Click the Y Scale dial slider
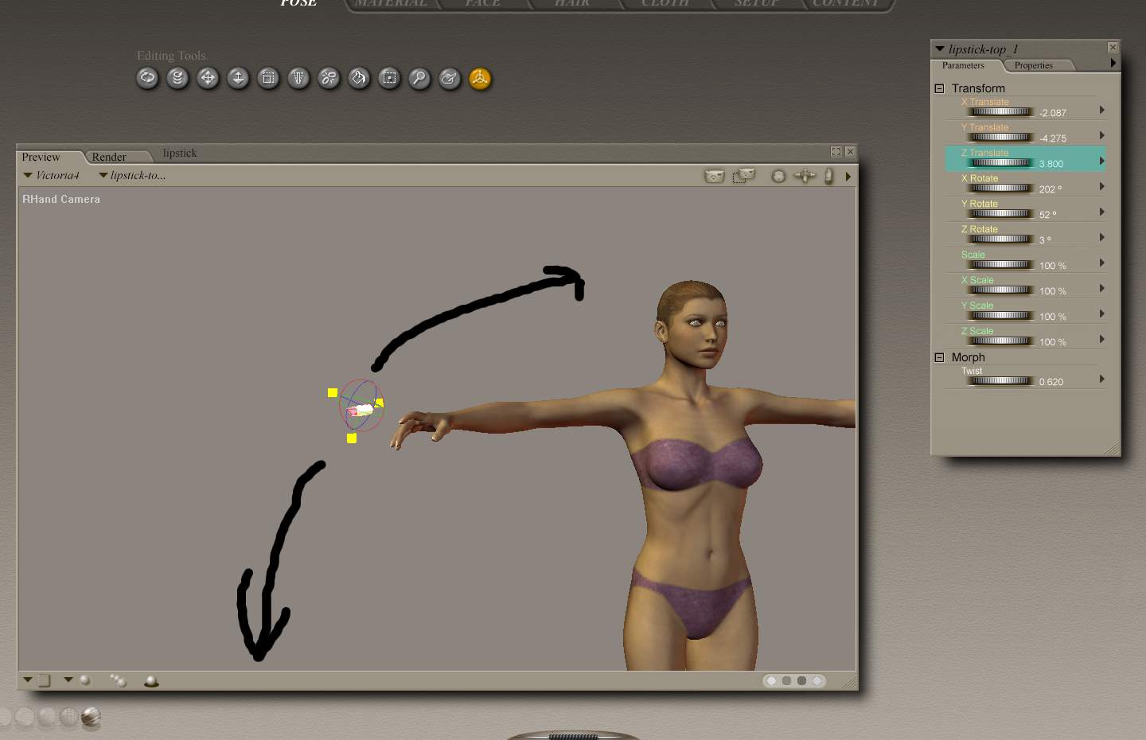1146x740 pixels. pos(1000,316)
